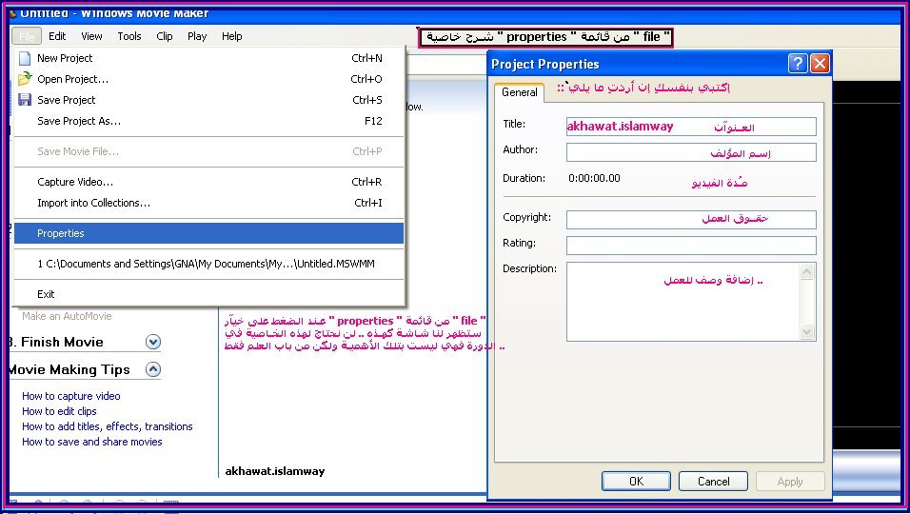Select Save Project menu entry

coord(208,100)
